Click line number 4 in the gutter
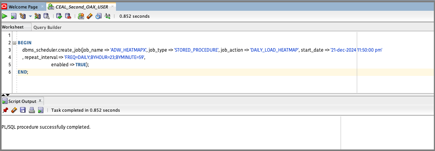Viewport: 435px width, 151px height. pyautogui.click(x=9, y=57)
